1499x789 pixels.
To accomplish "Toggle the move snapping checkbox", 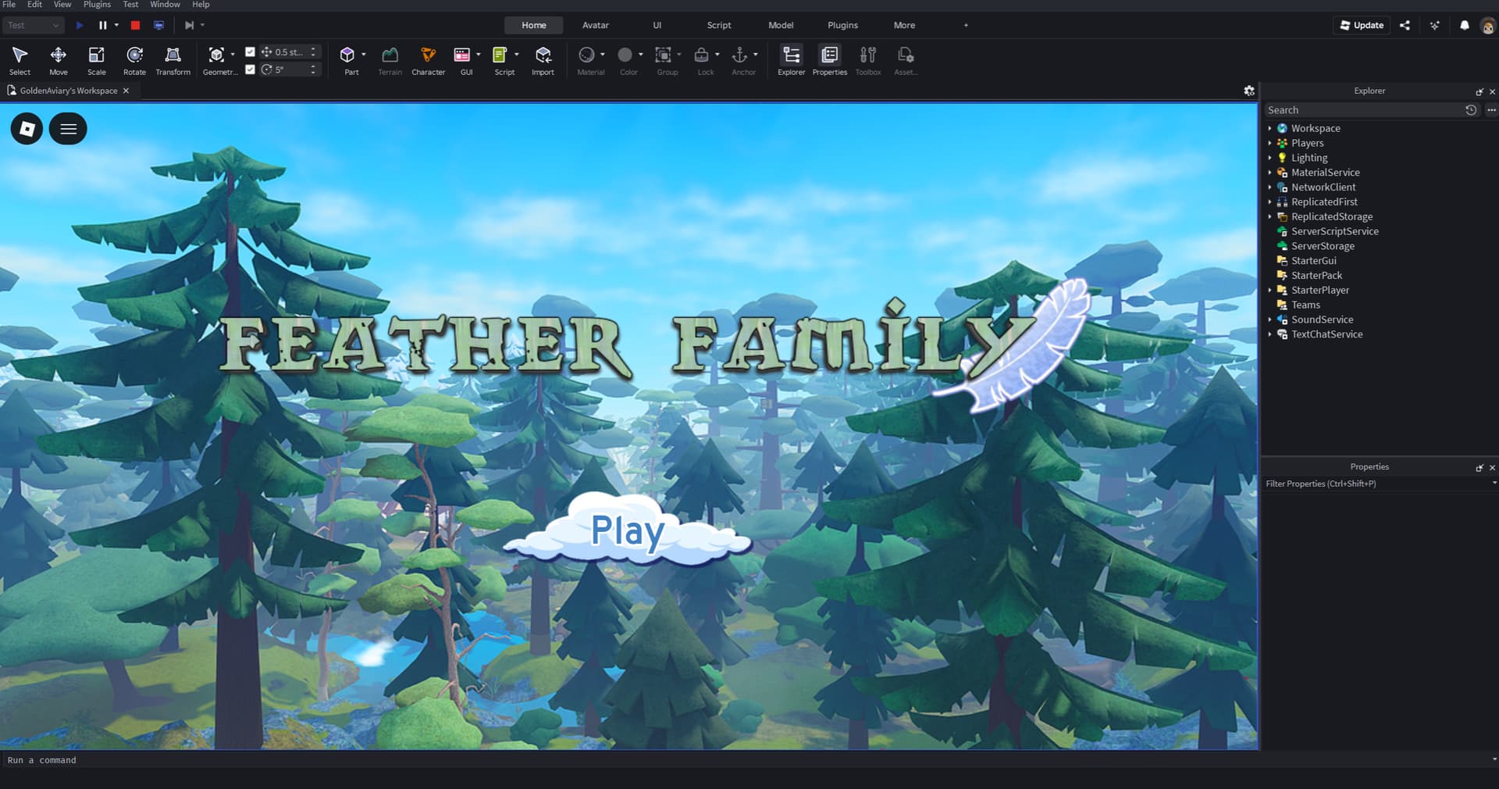I will coord(250,52).
